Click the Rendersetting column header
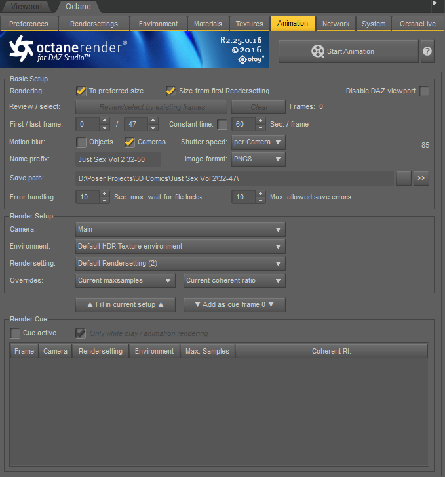This screenshot has height=477, width=445. tap(101, 351)
